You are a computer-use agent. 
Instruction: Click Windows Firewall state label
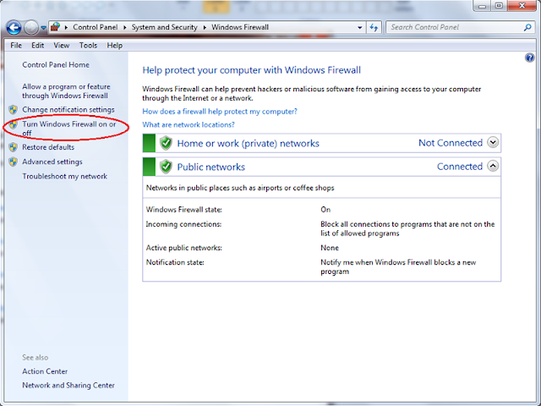[x=184, y=210]
